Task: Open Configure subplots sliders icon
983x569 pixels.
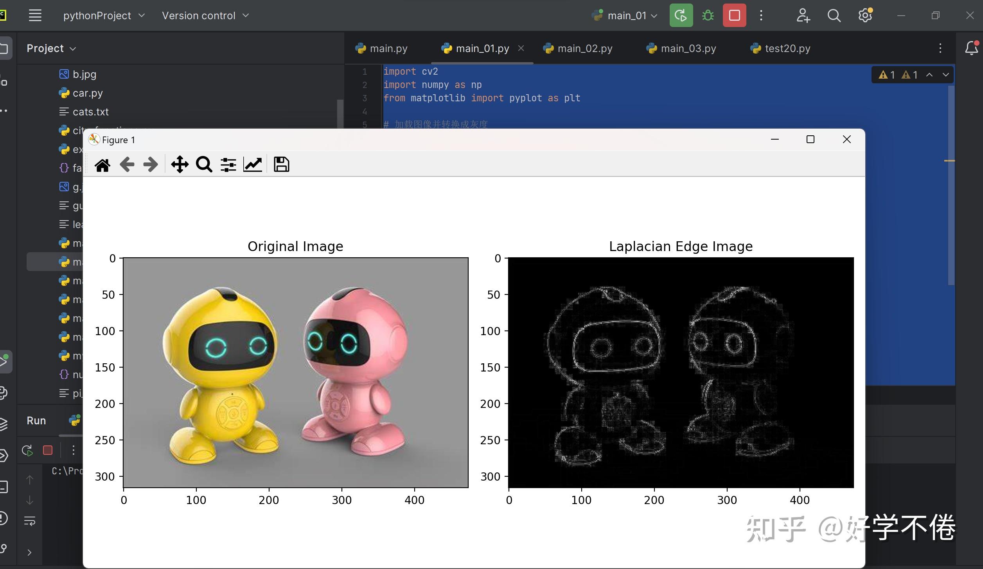Action: click(x=228, y=165)
